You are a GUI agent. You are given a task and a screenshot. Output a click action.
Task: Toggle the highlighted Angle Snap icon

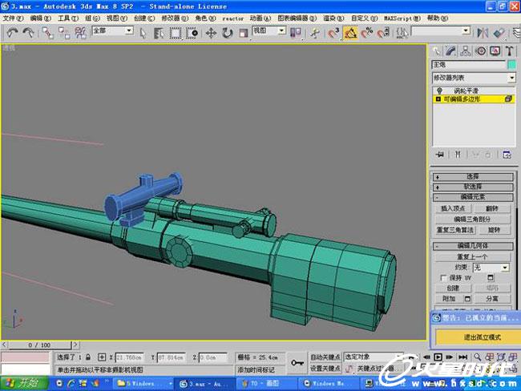pyautogui.click(x=350, y=33)
